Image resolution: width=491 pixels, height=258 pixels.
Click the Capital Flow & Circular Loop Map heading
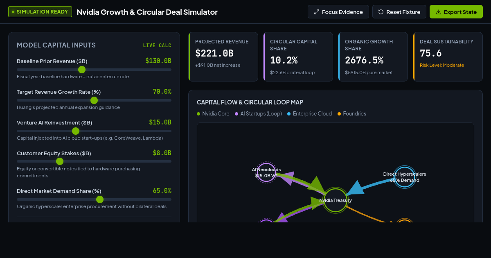(x=250, y=102)
